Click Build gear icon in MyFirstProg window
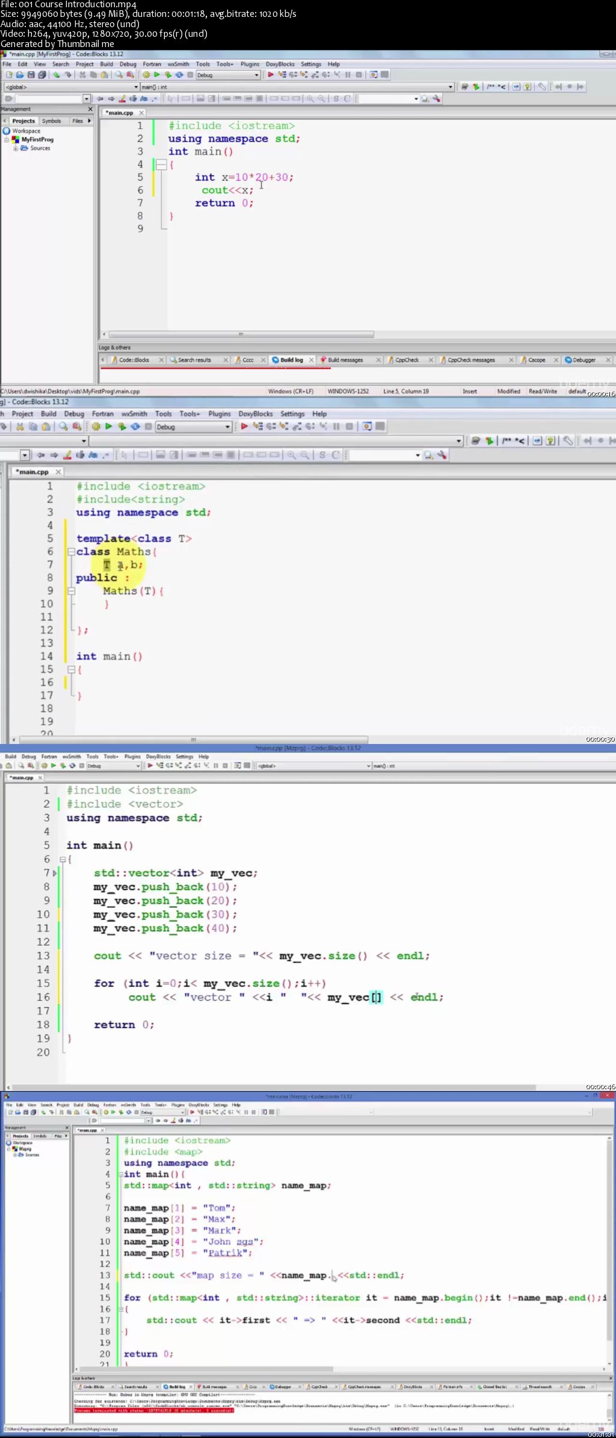 [146, 75]
